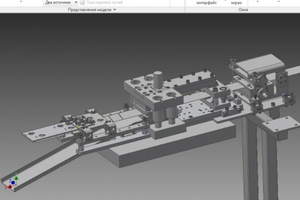This screenshot has height=200, width=300.
Task: Expand the "Представление модели" panel arrow
Action: (115, 10)
